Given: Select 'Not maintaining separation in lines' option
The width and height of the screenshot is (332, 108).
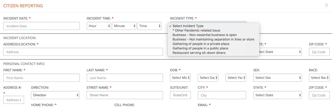Looking at the screenshot, I should [213, 39].
